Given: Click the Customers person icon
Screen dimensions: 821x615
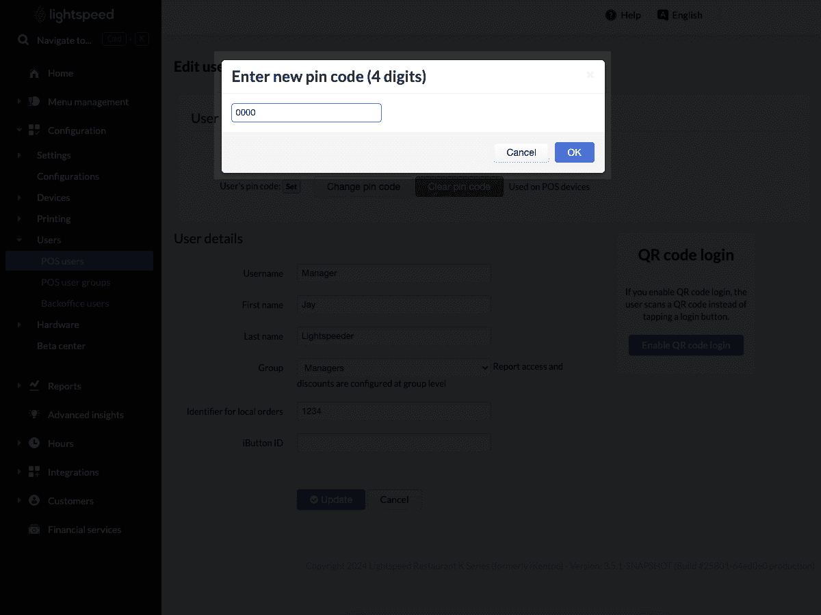Looking at the screenshot, I should tap(34, 501).
